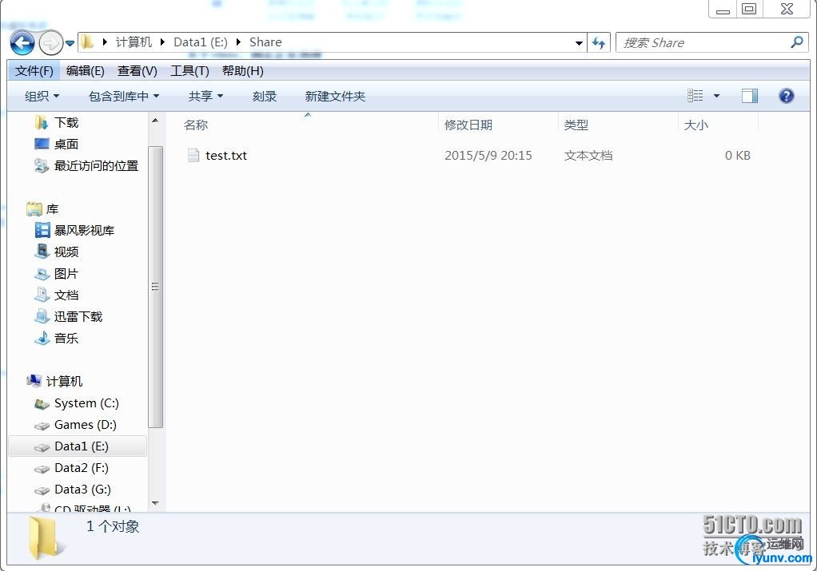Image resolution: width=817 pixels, height=571 pixels.
Task: Click the folder icon in address bar
Action: [87, 42]
